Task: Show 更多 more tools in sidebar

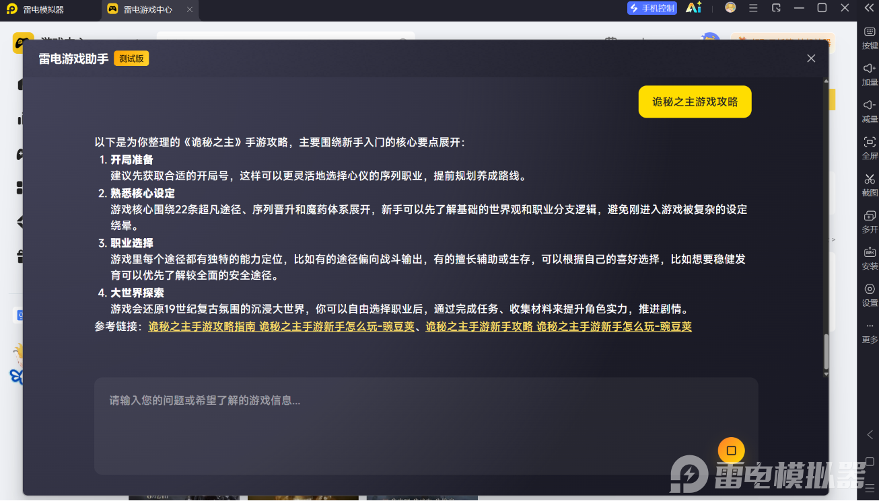Action: (870, 332)
